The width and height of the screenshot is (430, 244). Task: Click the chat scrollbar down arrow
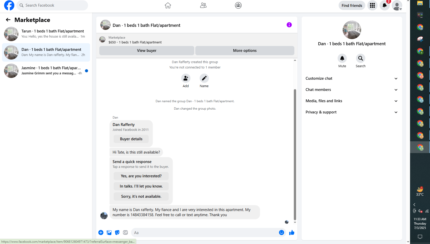295,222
